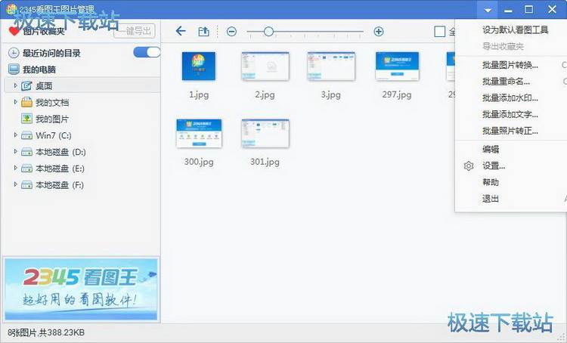
Task: Click the Win7 (C:) drive icon
Action: click(26, 135)
